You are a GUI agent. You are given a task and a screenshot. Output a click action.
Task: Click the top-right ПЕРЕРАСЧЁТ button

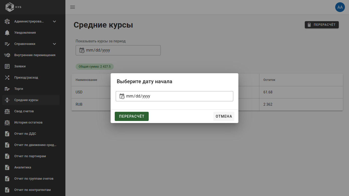(x=322, y=25)
